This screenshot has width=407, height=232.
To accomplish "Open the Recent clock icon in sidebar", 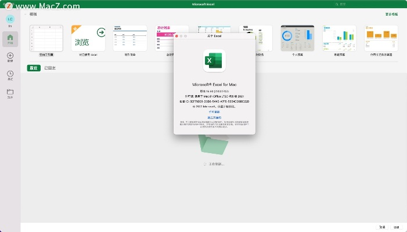I will coord(10,74).
